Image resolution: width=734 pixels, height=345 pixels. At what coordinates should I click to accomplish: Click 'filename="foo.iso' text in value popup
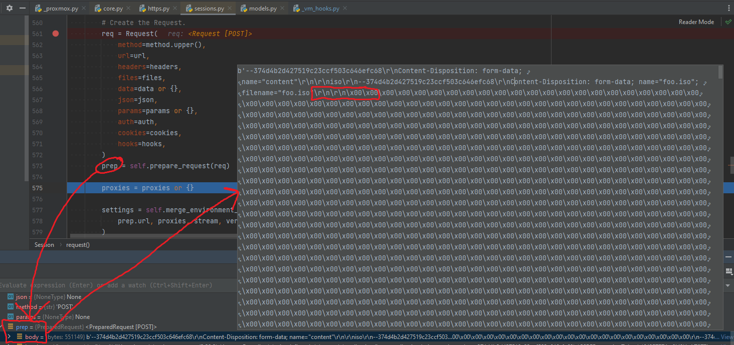[x=276, y=93]
